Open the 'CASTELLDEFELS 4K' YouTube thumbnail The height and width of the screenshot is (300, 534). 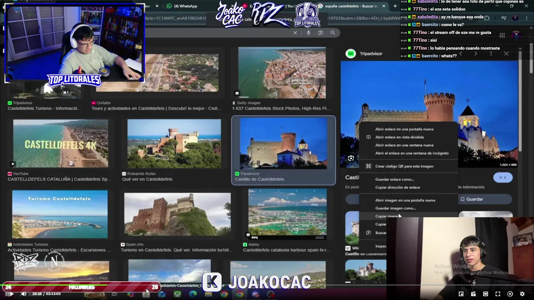point(60,144)
